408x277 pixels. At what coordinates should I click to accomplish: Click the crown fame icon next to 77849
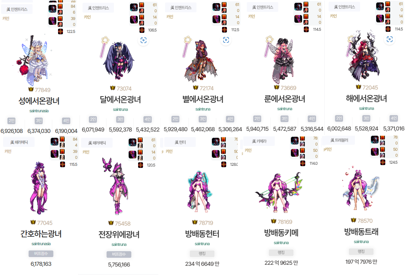click(x=31, y=90)
